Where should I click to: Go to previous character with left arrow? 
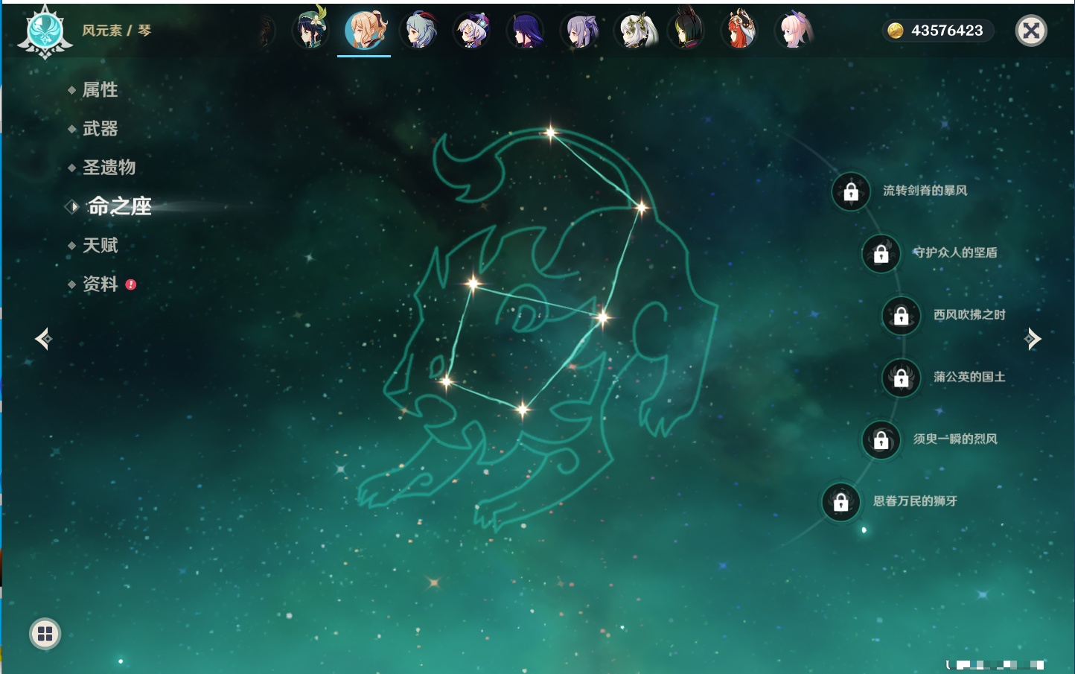coord(43,339)
